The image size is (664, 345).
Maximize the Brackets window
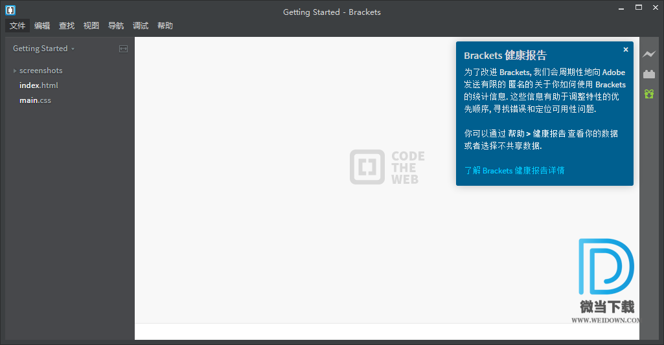(x=639, y=7)
